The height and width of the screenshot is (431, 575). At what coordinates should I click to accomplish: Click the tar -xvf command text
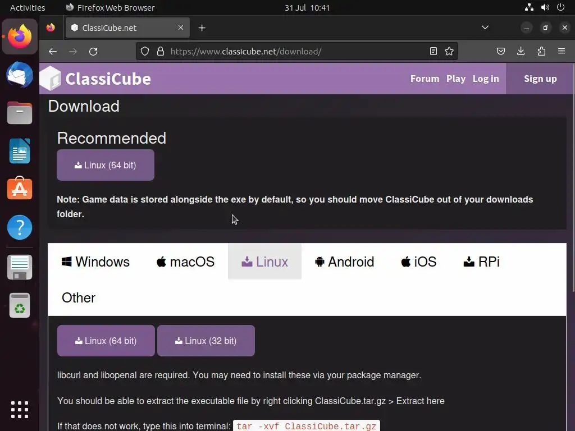click(307, 426)
